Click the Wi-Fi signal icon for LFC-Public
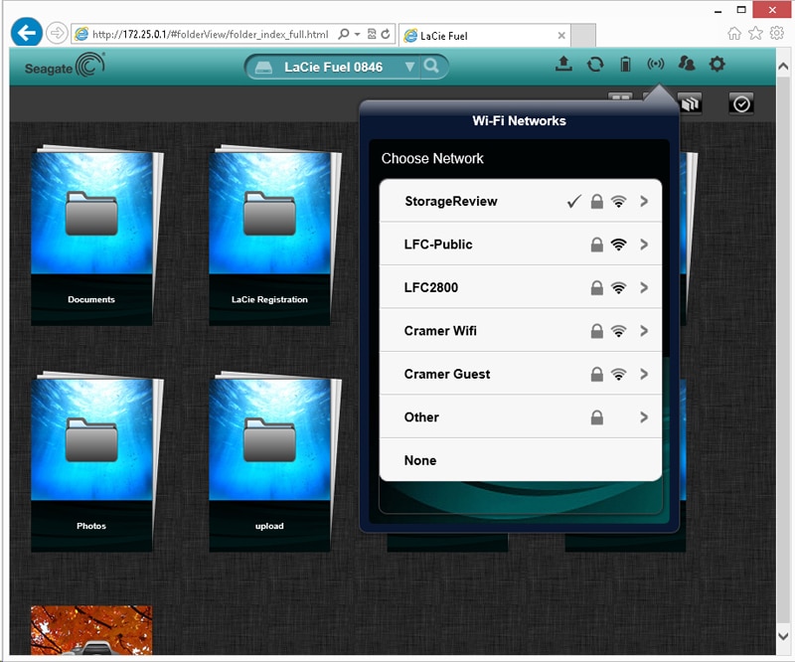Image resolution: width=795 pixels, height=662 pixels. 618,245
